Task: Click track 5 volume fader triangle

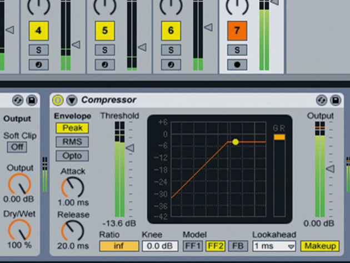Action: (142, 47)
